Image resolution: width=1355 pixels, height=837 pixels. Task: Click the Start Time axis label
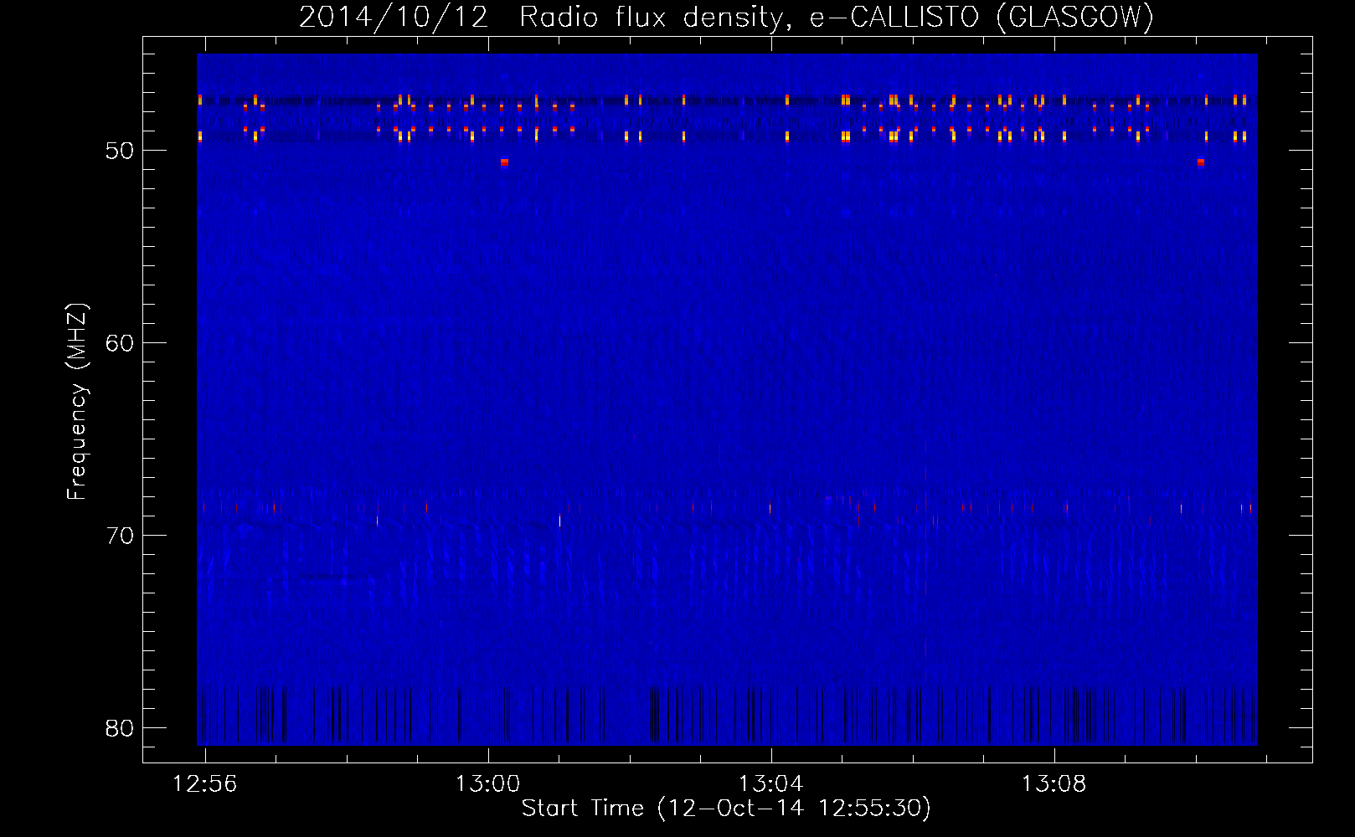(726, 808)
